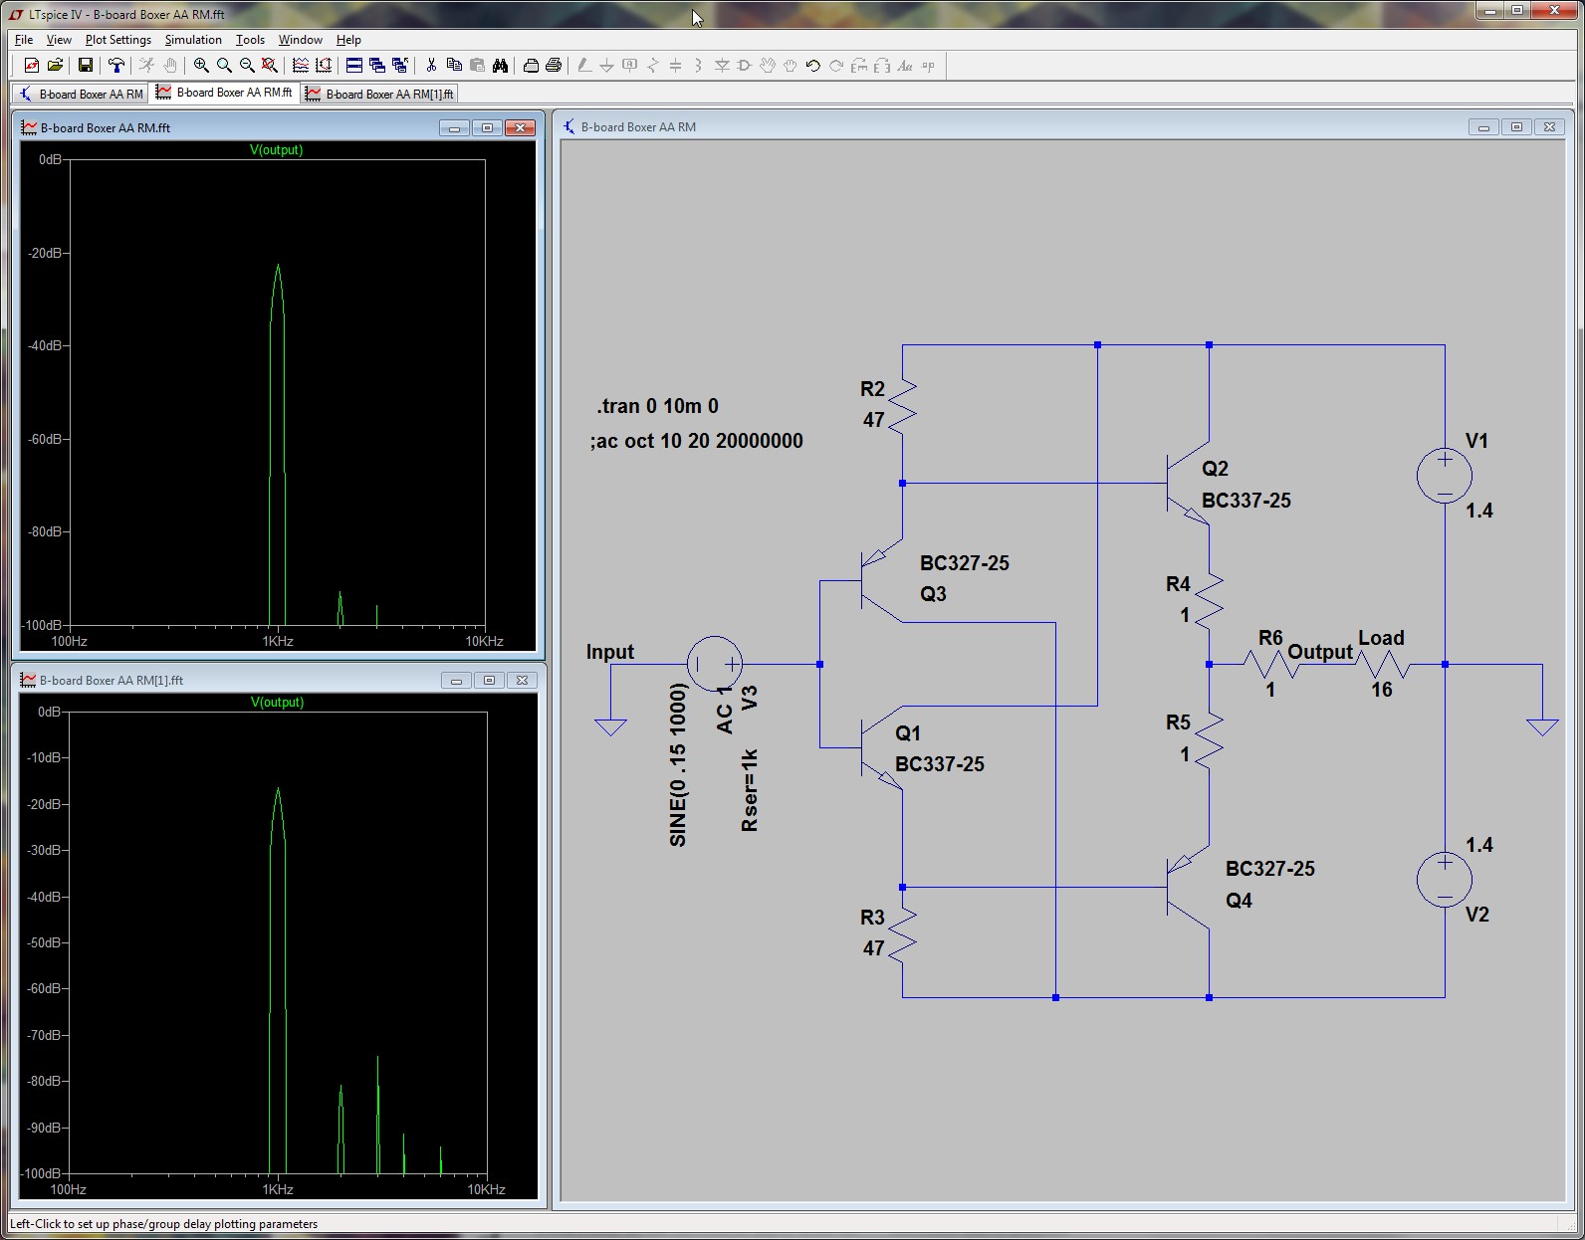Image resolution: width=1585 pixels, height=1240 pixels.
Task: Open the Help menu
Action: pyautogui.click(x=348, y=40)
